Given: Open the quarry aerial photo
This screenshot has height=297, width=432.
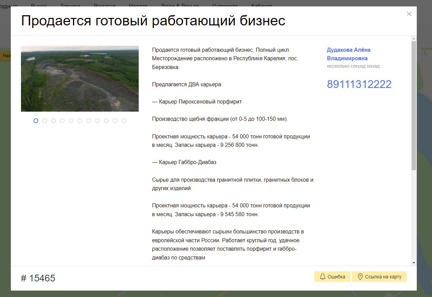Looking at the screenshot, I should (x=80, y=78).
